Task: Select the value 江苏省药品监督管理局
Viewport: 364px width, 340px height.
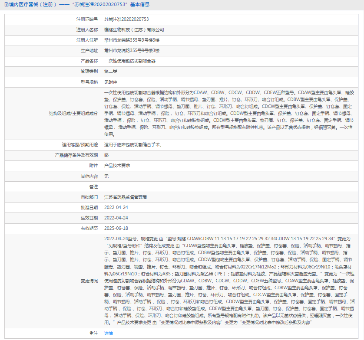Action: [126, 197]
